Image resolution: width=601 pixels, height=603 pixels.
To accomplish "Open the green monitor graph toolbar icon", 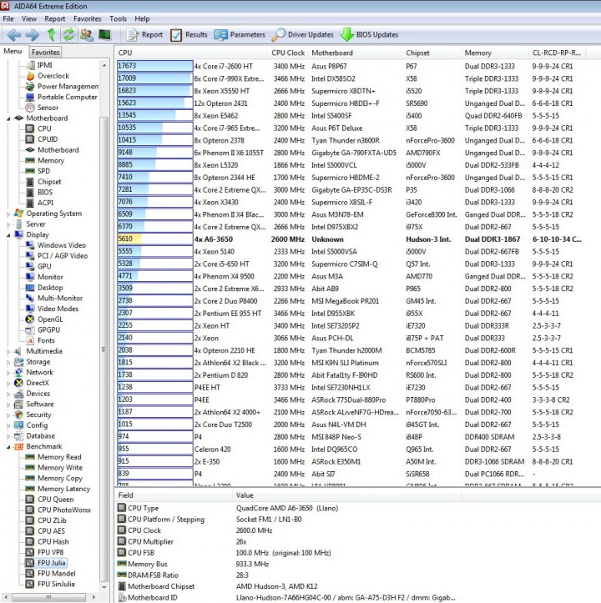I will tap(104, 35).
